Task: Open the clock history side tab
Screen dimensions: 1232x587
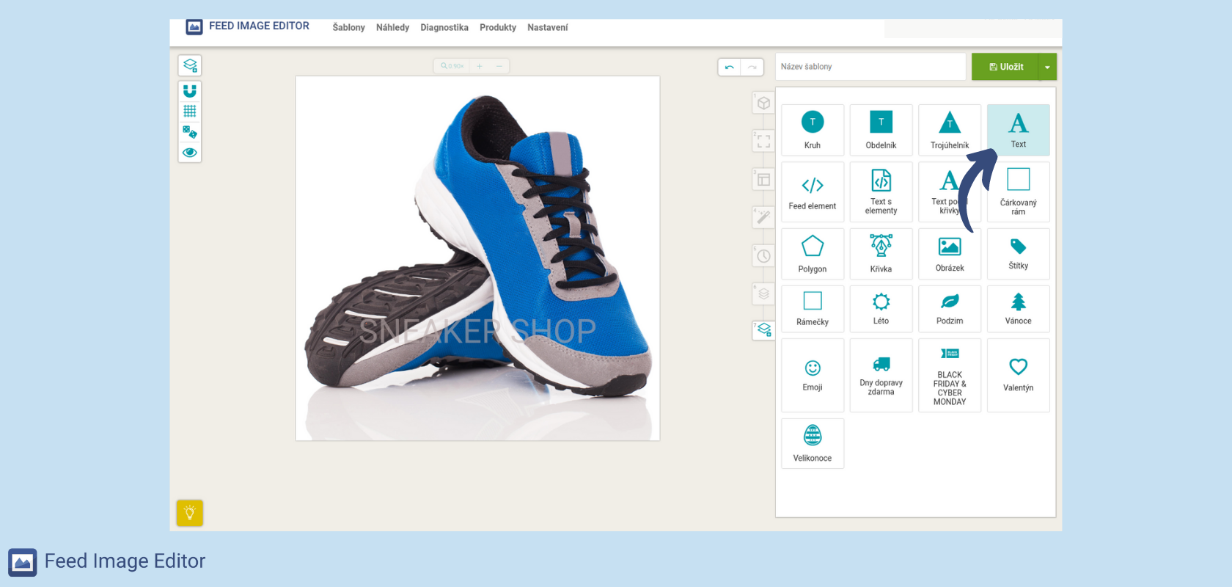Action: [763, 256]
